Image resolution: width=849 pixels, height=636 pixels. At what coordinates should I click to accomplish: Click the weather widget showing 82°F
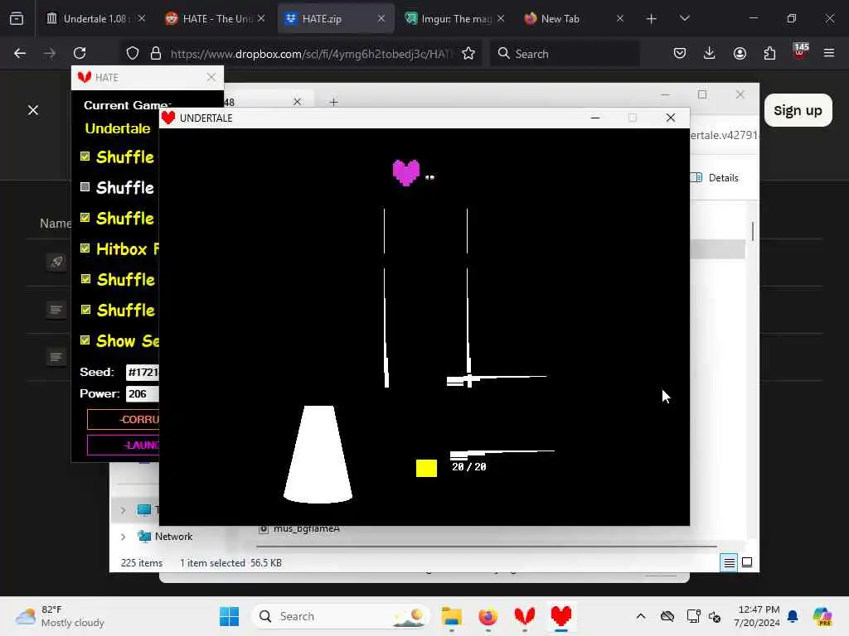tap(61, 616)
